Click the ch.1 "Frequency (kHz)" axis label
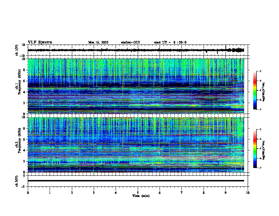279x216 pixels. point(19,83)
